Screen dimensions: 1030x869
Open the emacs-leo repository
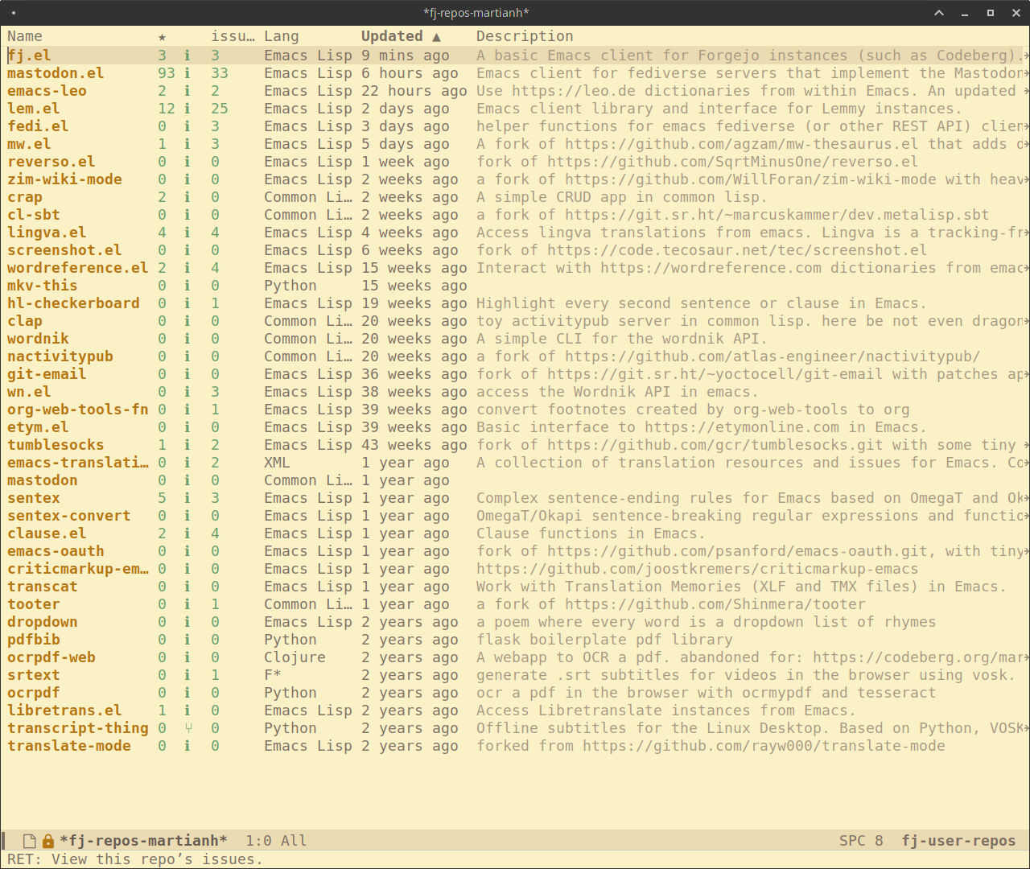tap(46, 90)
